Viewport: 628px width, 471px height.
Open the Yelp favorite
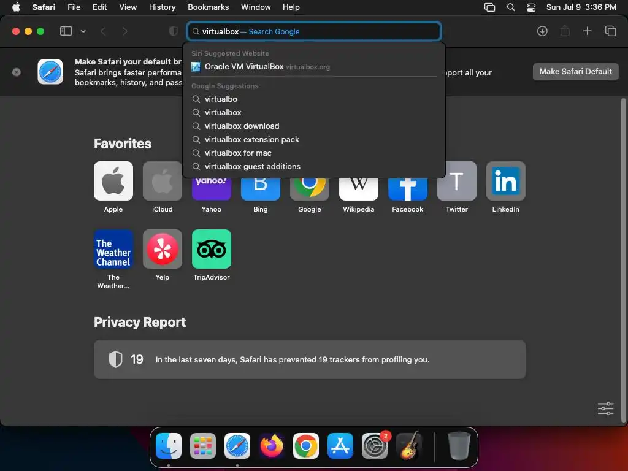coord(162,249)
